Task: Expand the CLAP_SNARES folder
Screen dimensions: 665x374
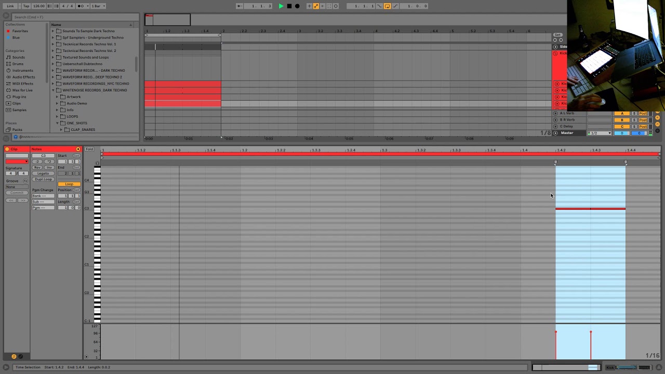Action: [x=61, y=130]
